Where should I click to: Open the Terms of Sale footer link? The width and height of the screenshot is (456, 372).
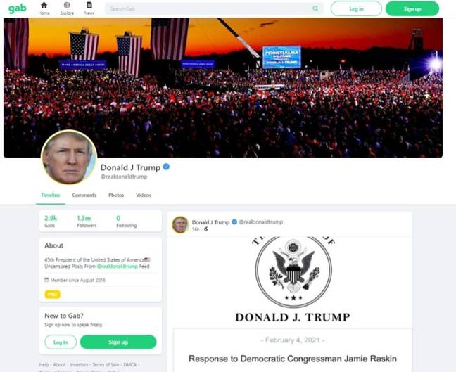pyautogui.click(x=106, y=364)
